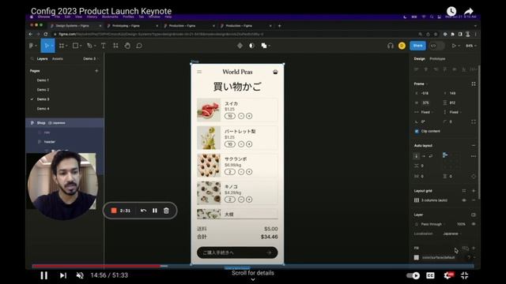The width and height of the screenshot is (506, 284).
Task: Open the Localization Japanese dropdown
Action: pyautogui.click(x=452, y=234)
